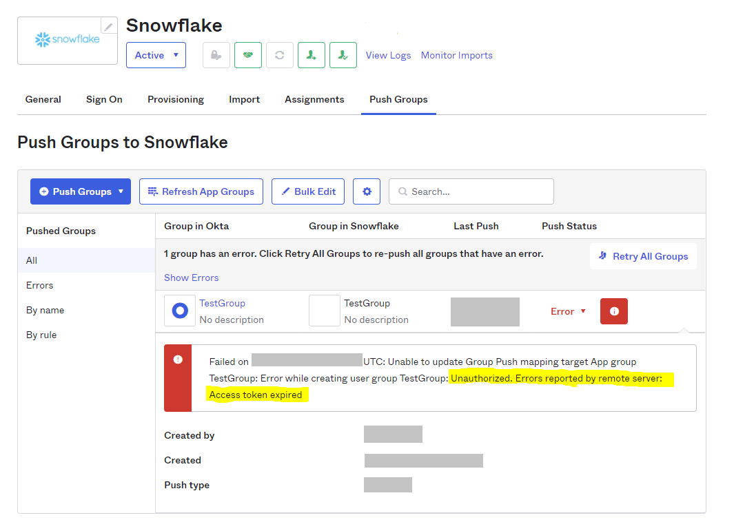Open push settings via the gear icon
The height and width of the screenshot is (522, 734).
click(x=367, y=191)
